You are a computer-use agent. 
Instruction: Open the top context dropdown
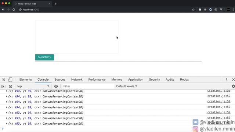coord(33,87)
